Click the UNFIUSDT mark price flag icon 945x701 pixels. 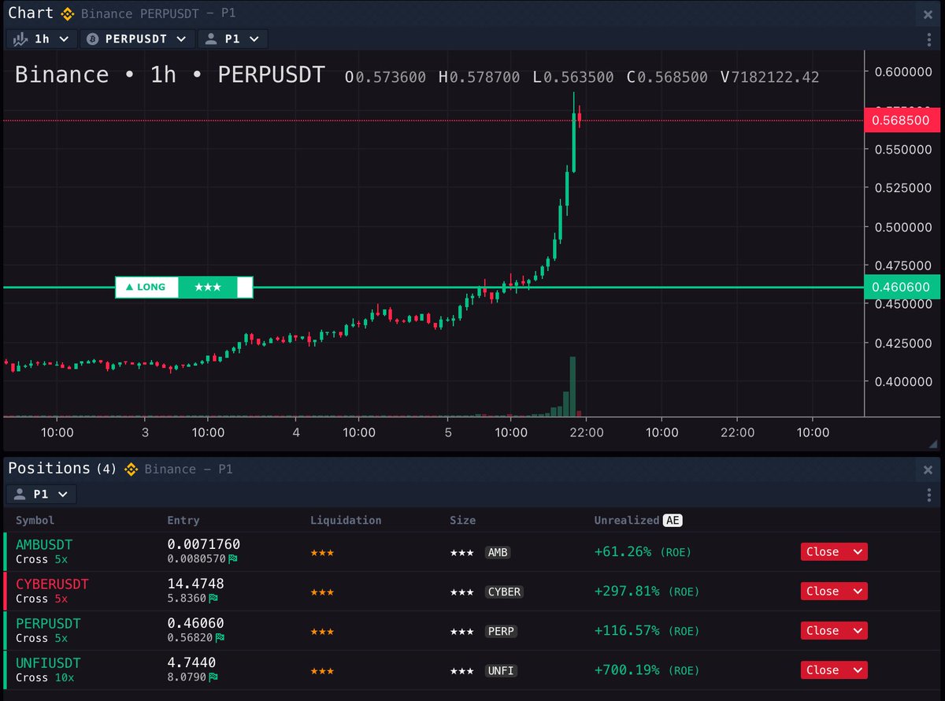click(214, 677)
